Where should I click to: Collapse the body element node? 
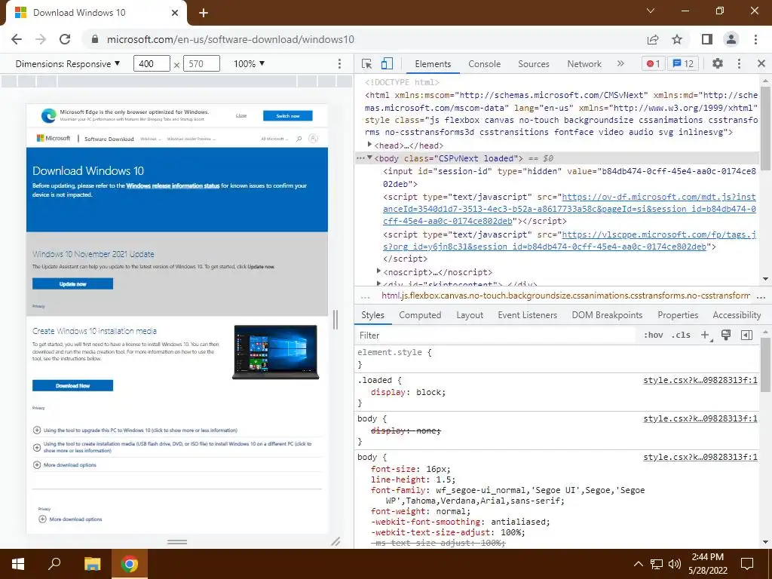[369, 158]
